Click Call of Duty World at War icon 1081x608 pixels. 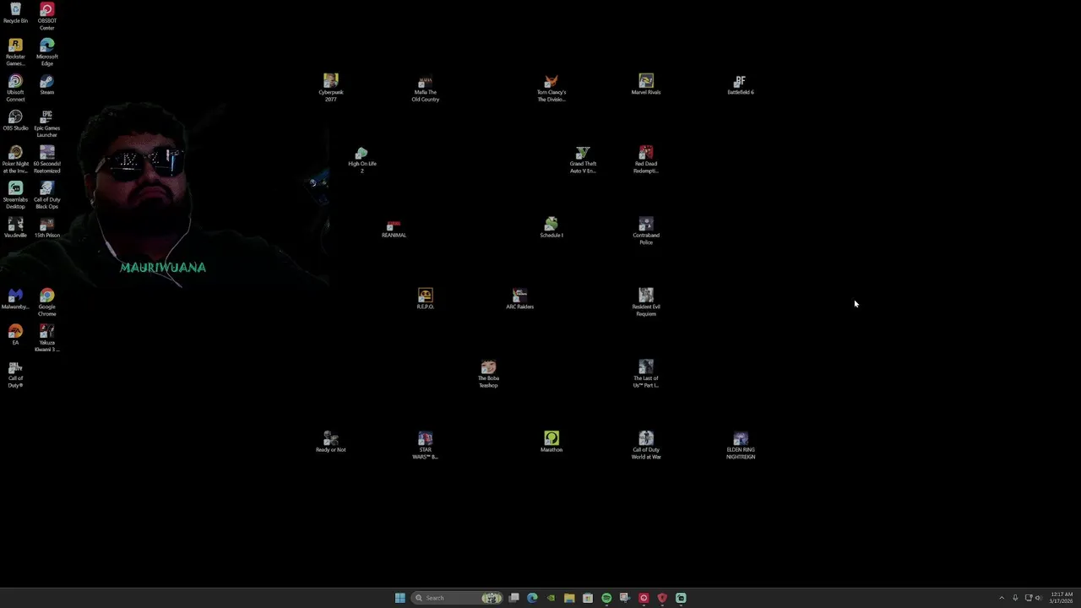(x=646, y=445)
